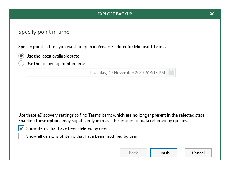Choose 'Use the following point in time' radio
The width and height of the screenshot is (241, 172).
[21, 63]
